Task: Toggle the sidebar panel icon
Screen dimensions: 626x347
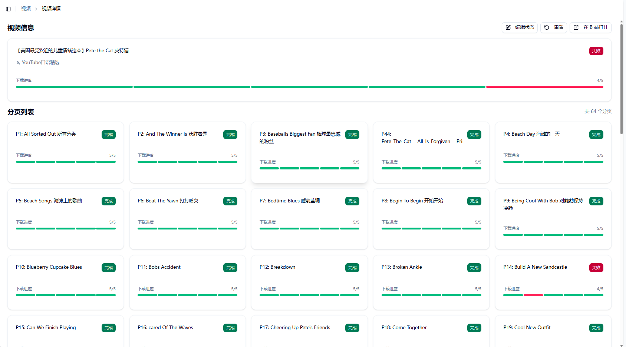Action: [8, 9]
